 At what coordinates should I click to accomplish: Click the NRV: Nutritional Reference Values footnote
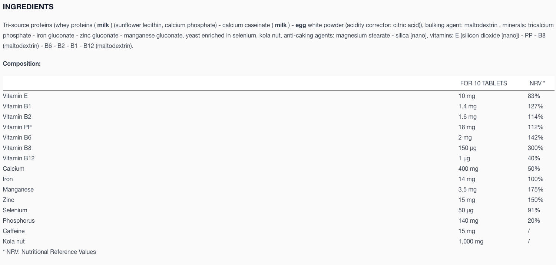pyautogui.click(x=49, y=252)
